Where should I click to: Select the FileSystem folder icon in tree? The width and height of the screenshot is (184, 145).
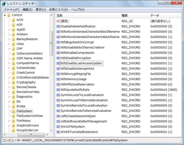click(13, 111)
